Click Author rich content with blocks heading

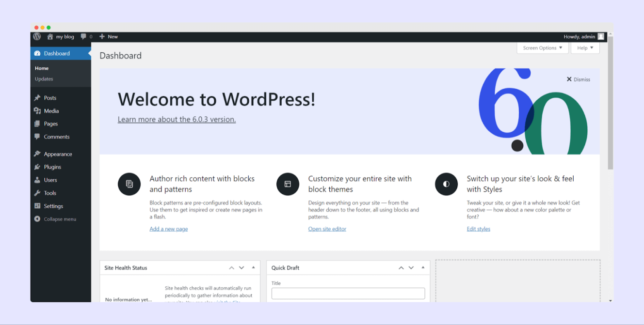[x=202, y=184]
